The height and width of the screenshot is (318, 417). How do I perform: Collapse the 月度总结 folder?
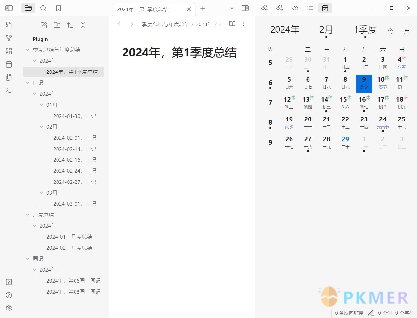point(28,215)
